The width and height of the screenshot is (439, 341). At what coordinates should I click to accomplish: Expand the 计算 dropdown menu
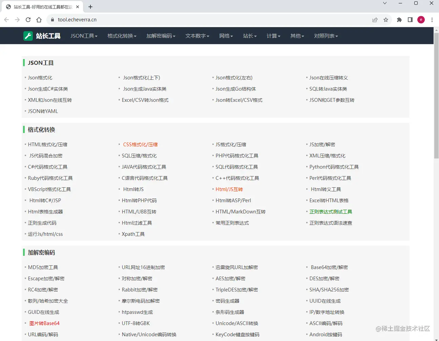273,36
